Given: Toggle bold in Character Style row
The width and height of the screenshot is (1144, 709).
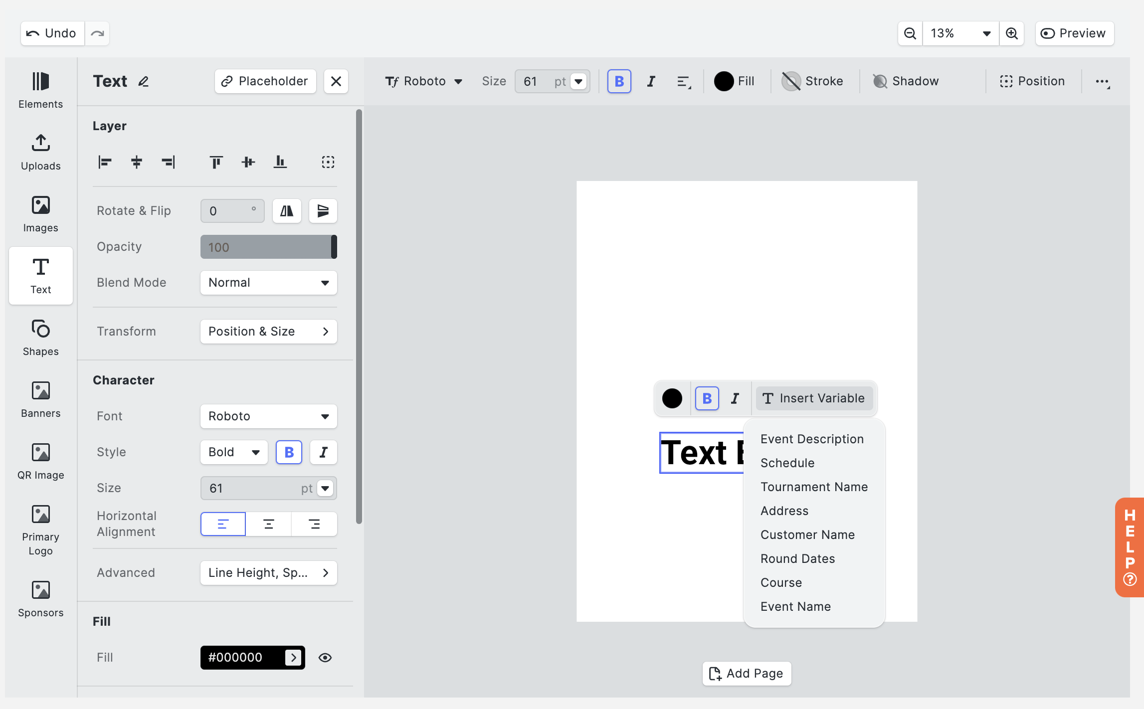Looking at the screenshot, I should 289,452.
